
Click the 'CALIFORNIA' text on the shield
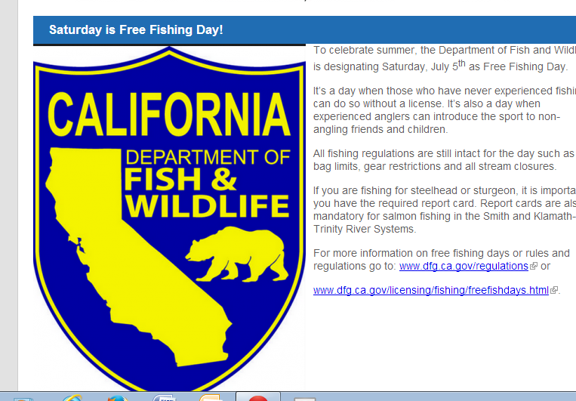169,113
